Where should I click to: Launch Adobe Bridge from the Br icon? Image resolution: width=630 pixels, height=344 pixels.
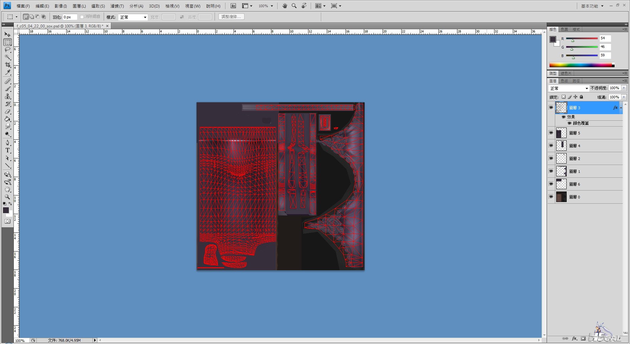(233, 6)
